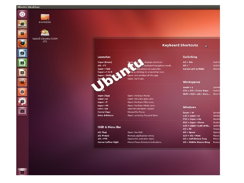
Task: Open the Workspace Switcher in launcher
Action: click(22, 111)
